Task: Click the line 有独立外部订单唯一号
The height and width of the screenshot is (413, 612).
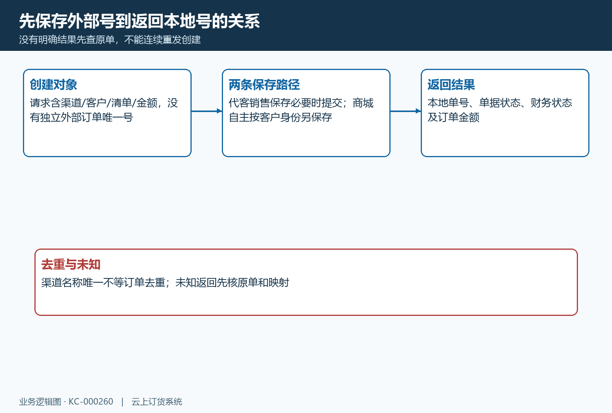Action: coord(81,117)
